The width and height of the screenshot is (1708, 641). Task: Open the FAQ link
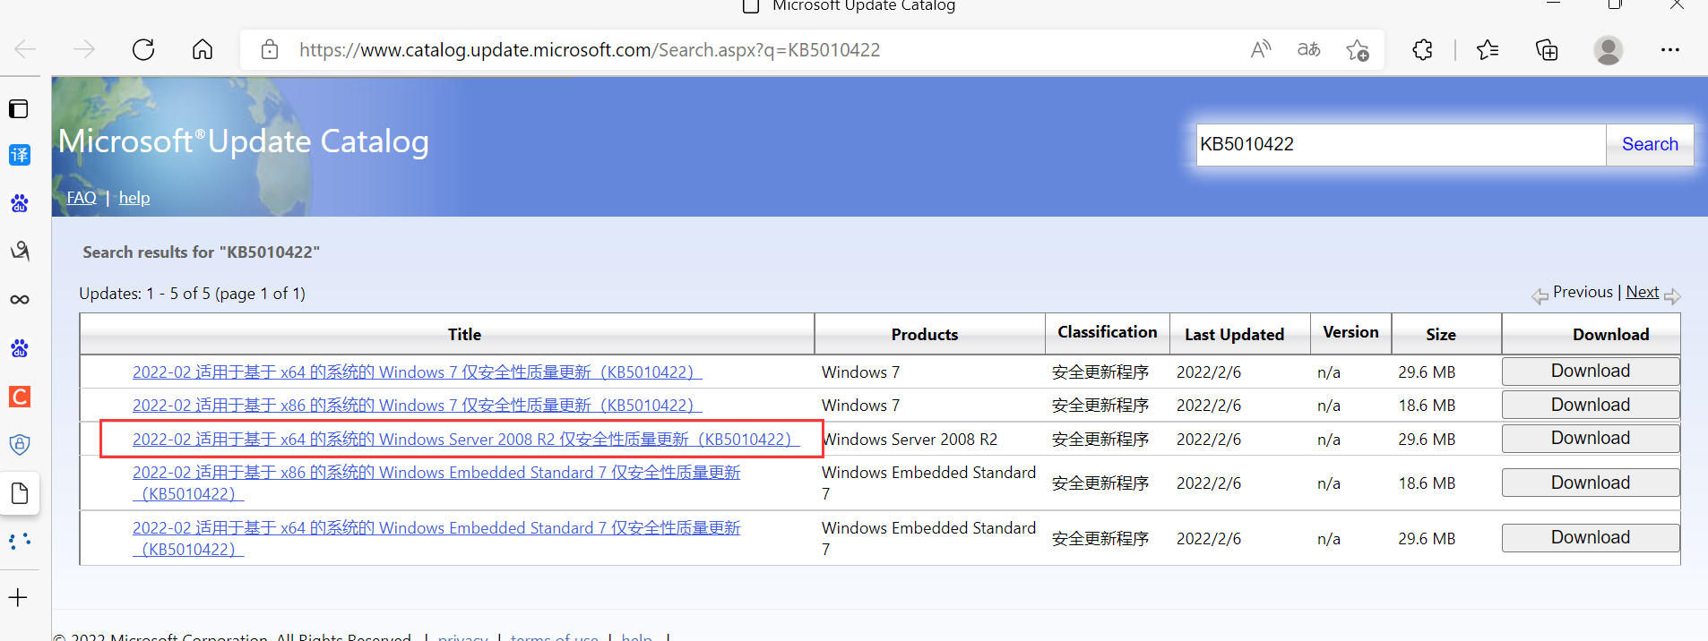(82, 198)
